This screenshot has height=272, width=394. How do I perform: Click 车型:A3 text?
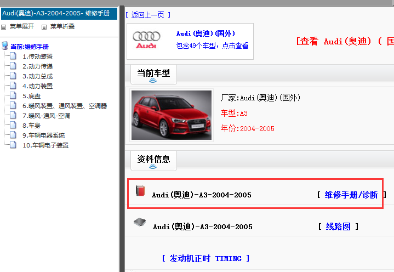pos(234,113)
